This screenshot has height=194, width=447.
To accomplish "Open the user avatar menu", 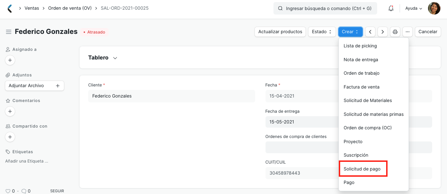I will click(x=434, y=8).
